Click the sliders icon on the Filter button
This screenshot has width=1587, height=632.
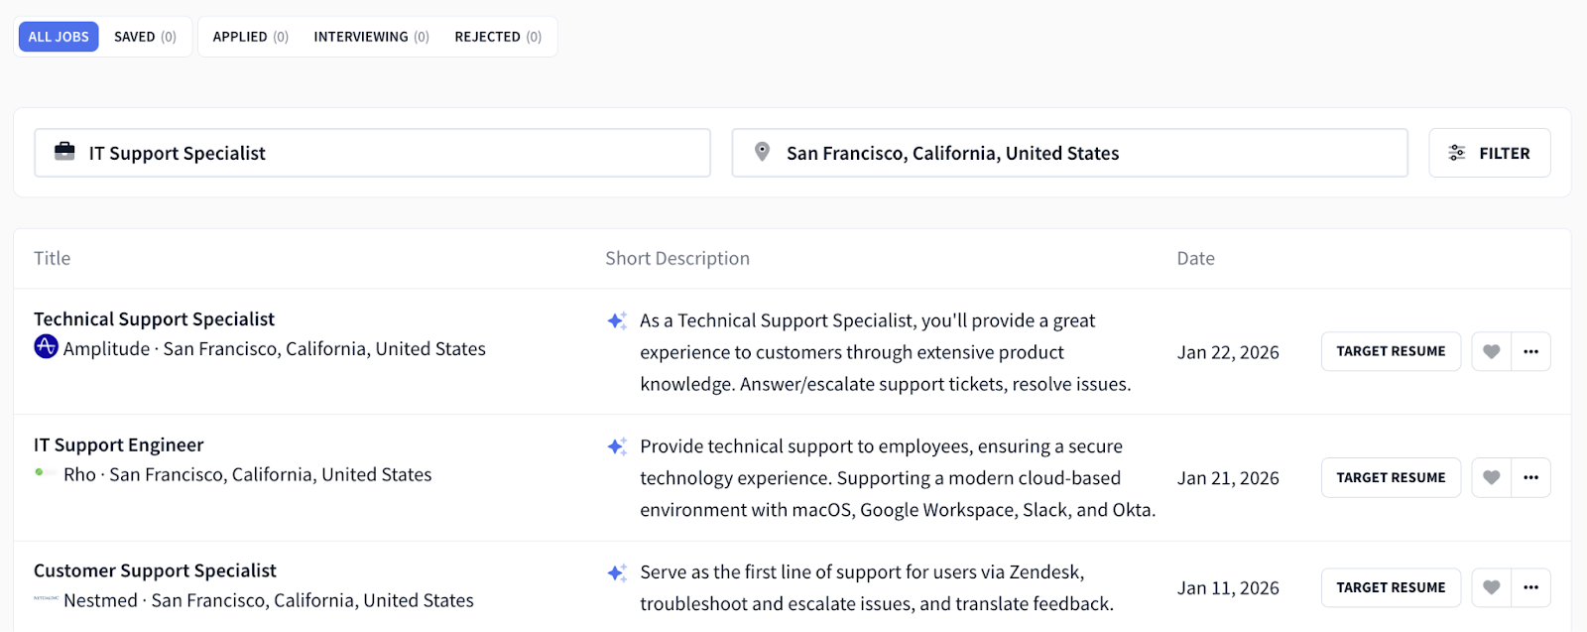(x=1457, y=153)
